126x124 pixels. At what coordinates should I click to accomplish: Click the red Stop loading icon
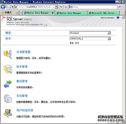pyautogui.click(x=66, y=7)
